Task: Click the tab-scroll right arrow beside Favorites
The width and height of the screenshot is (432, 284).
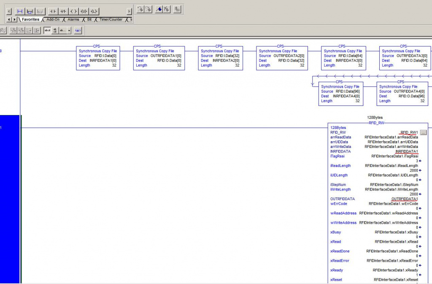Action: (x=14, y=19)
